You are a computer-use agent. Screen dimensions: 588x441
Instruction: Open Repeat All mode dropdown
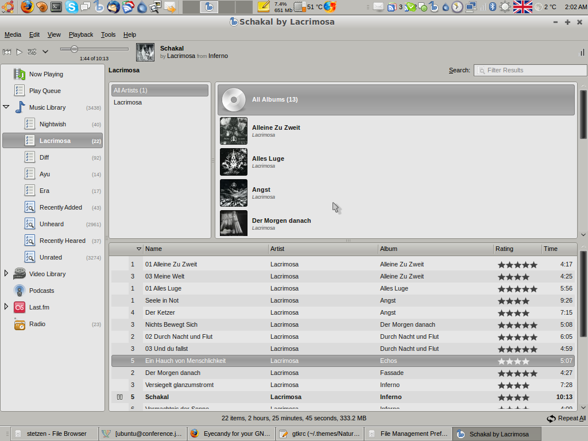[x=566, y=419]
